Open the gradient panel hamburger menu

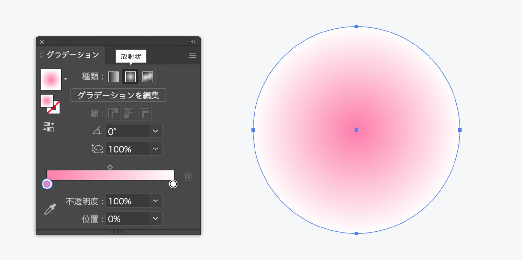(x=193, y=55)
